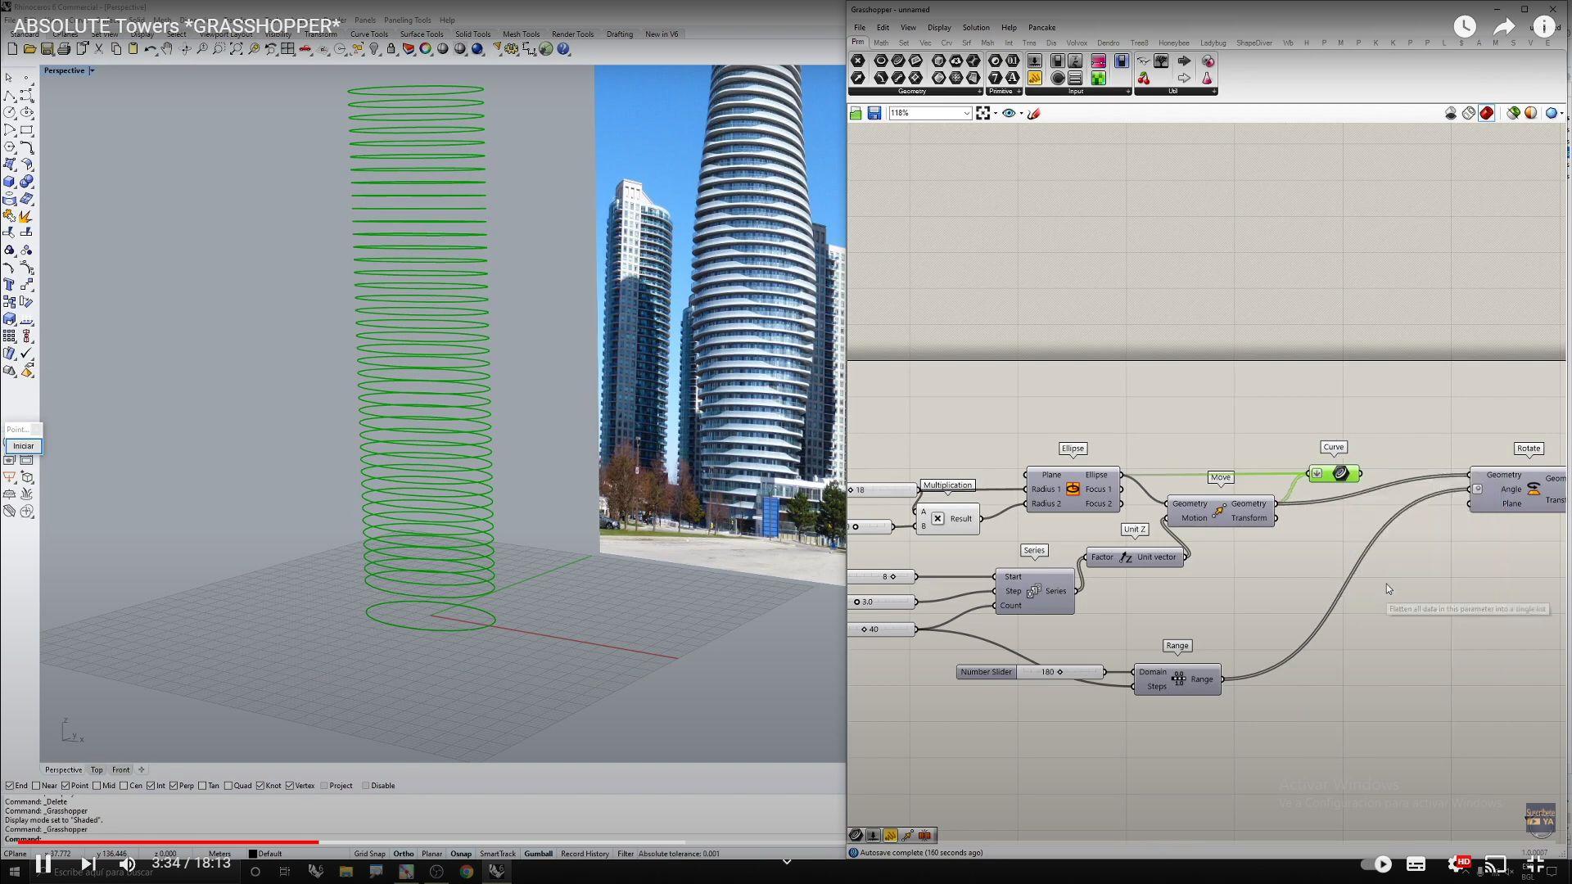The height and width of the screenshot is (884, 1572).
Task: Click the Zoom Extents icon in Rhino toolbar
Action: (236, 49)
